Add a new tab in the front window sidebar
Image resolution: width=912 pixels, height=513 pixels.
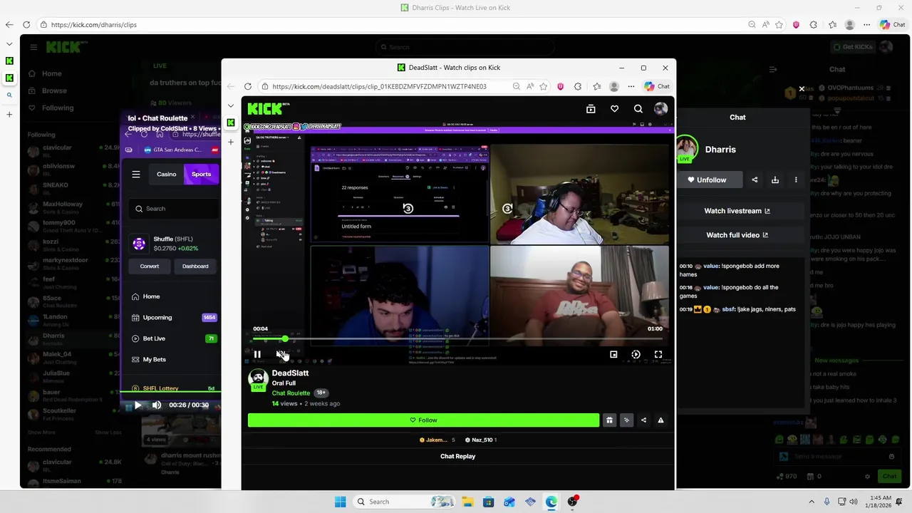pyautogui.click(x=231, y=142)
